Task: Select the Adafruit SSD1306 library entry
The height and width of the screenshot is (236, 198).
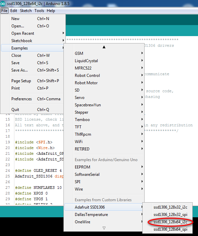Action: point(104,207)
